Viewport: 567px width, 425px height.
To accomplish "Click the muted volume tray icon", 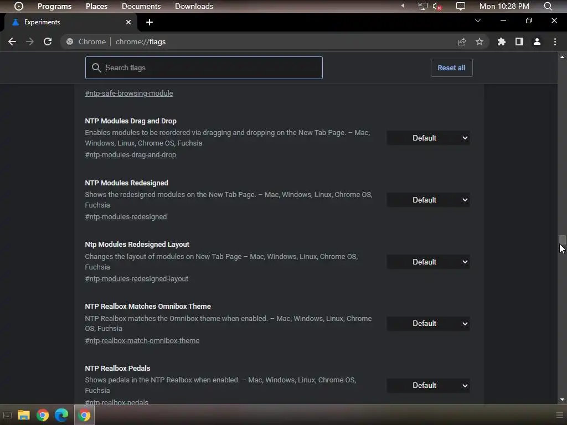I will 437,6.
